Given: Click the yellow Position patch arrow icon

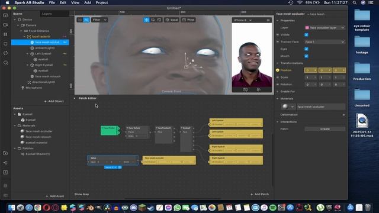Looking at the screenshot, I should (278, 70).
